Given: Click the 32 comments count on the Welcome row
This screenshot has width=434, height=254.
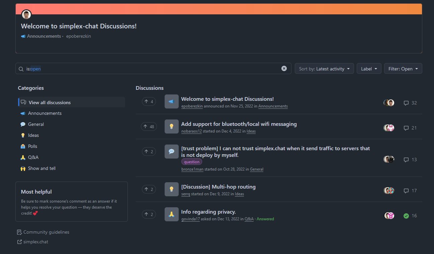Looking at the screenshot, I should (x=410, y=103).
